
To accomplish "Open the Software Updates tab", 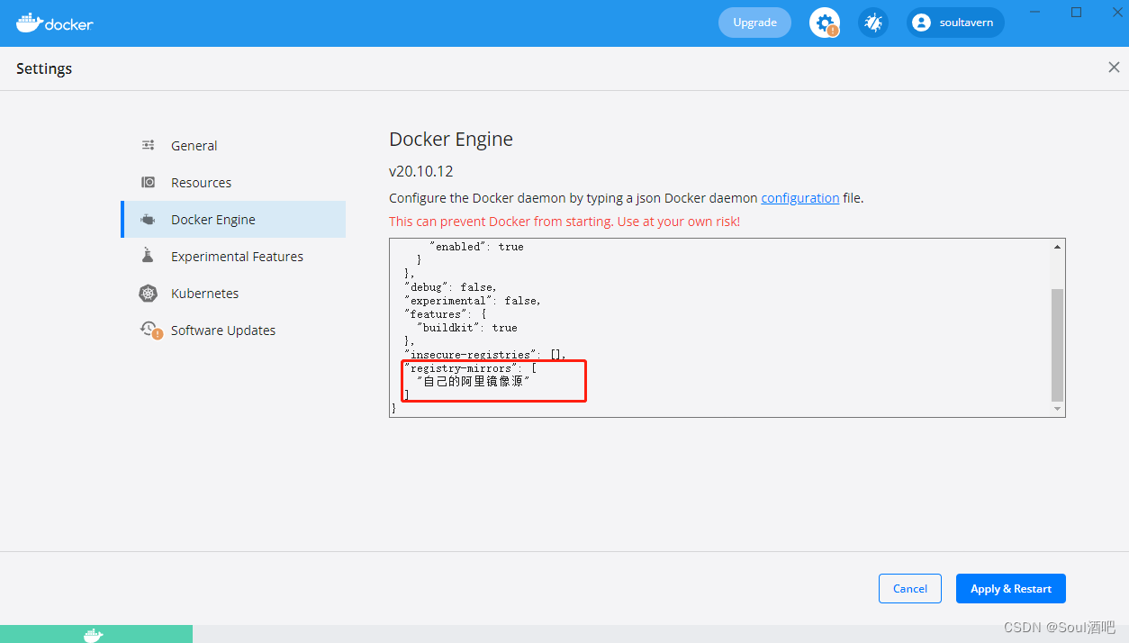I will point(233,330).
